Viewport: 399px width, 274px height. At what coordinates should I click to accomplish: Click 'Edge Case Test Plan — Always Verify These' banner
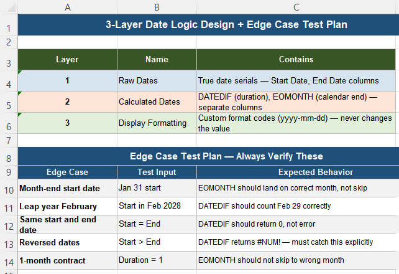click(x=208, y=156)
